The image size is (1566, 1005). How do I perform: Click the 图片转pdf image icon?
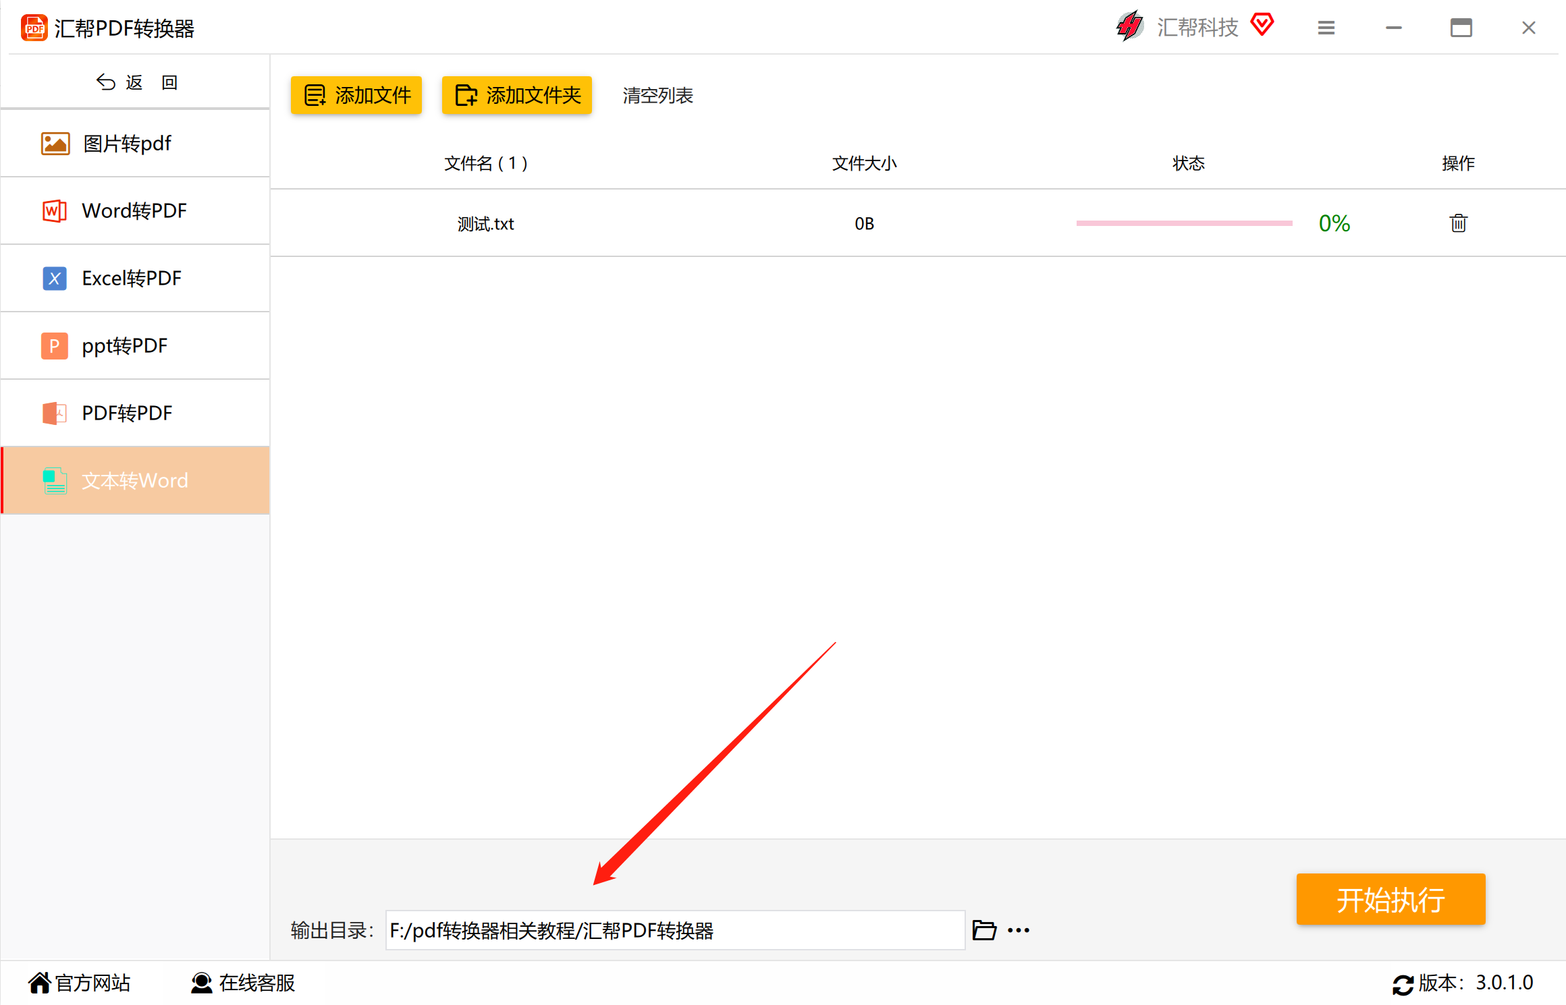55,143
